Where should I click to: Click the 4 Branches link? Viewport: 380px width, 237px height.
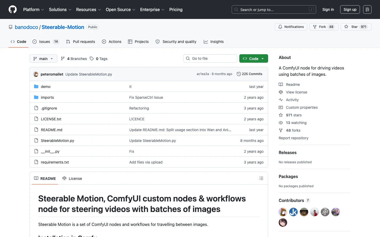(74, 58)
